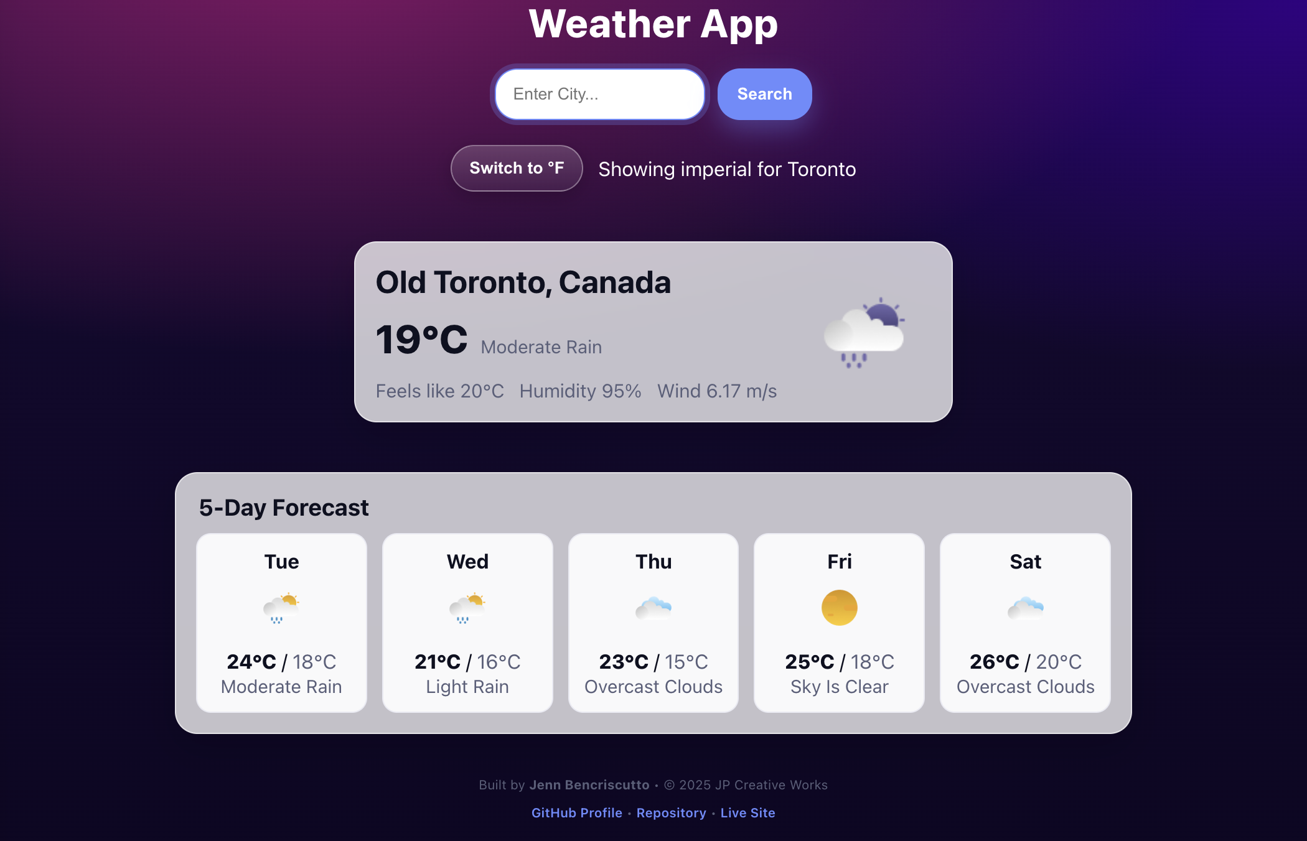
Task: Click the overcast clouds icon for Thursday
Action: 653,608
